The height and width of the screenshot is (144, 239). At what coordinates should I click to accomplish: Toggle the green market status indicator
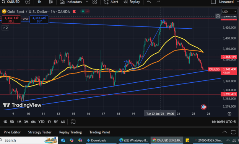point(83,11)
